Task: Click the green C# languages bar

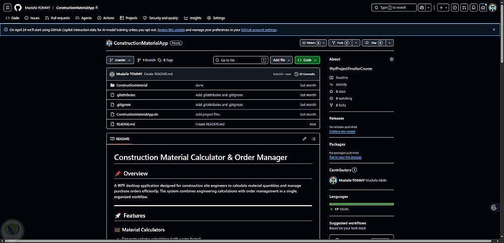Action: (361, 204)
